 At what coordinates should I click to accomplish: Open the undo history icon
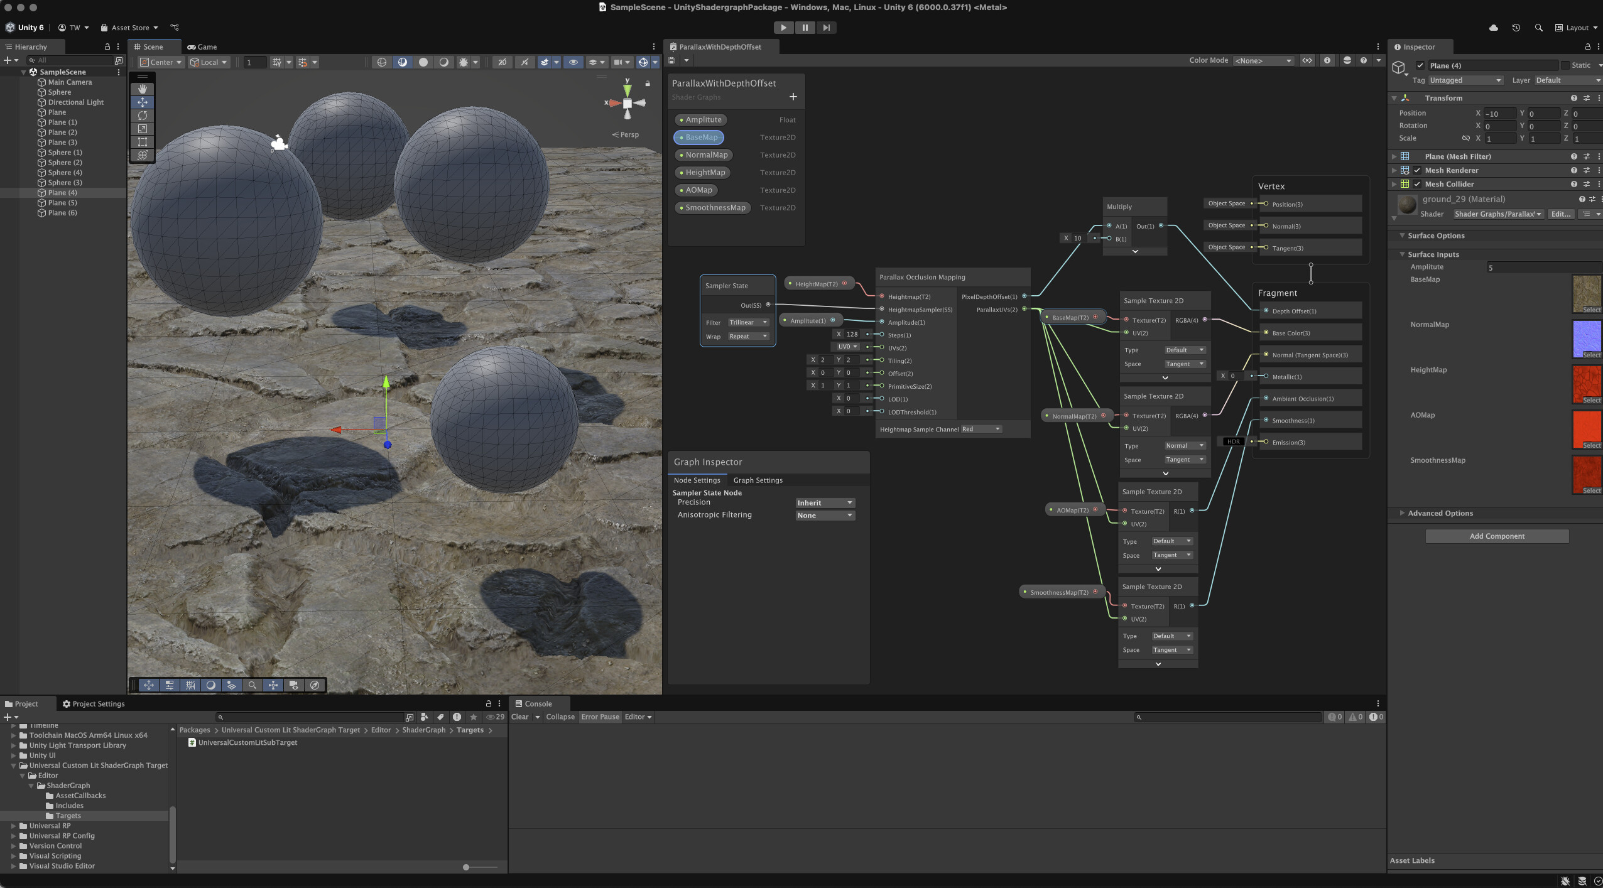click(x=1516, y=28)
